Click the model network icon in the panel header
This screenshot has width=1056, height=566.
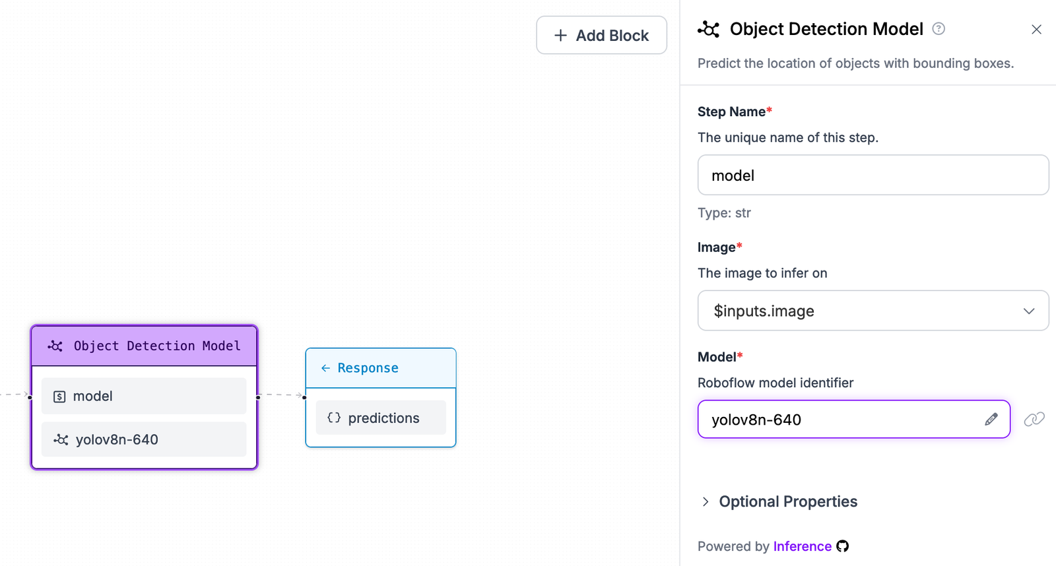[709, 29]
